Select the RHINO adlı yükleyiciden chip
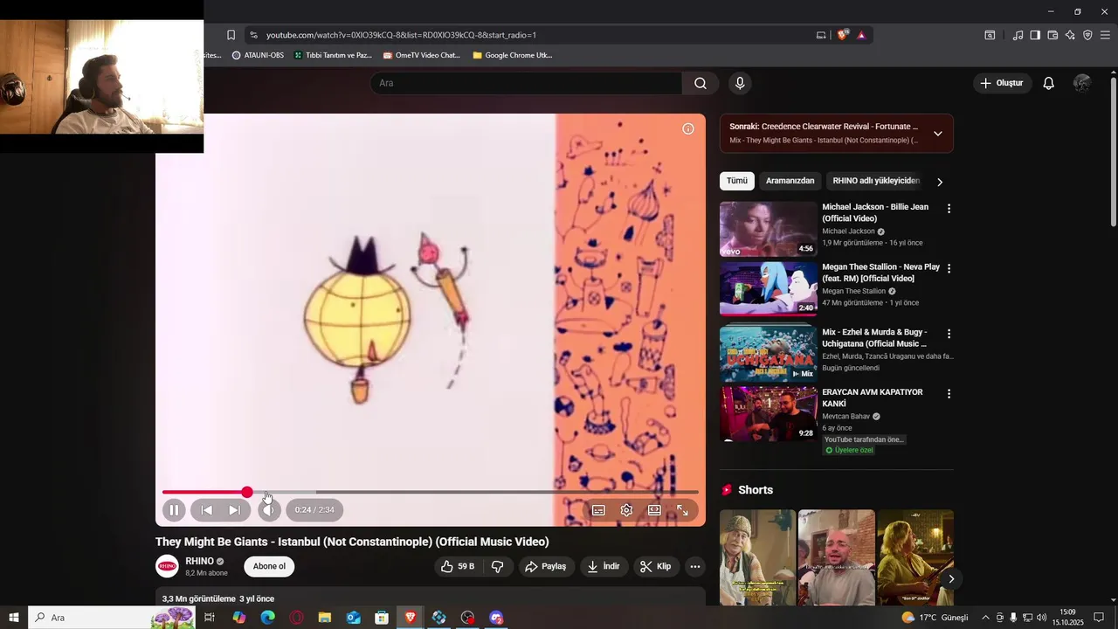The width and height of the screenshot is (1118, 629). point(876,181)
